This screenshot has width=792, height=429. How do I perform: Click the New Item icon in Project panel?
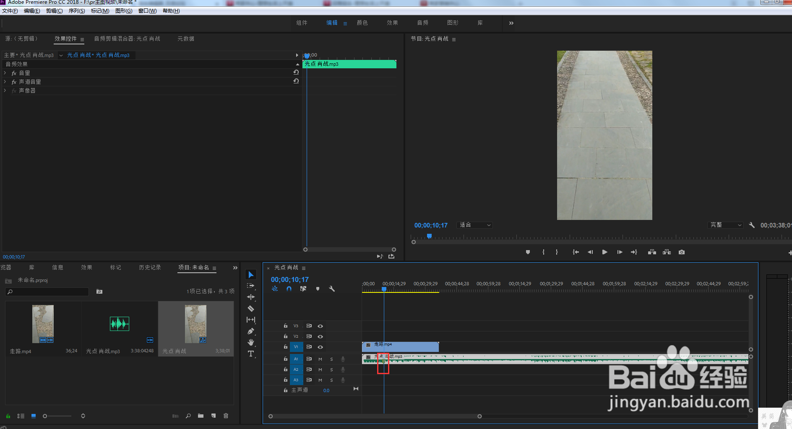214,416
